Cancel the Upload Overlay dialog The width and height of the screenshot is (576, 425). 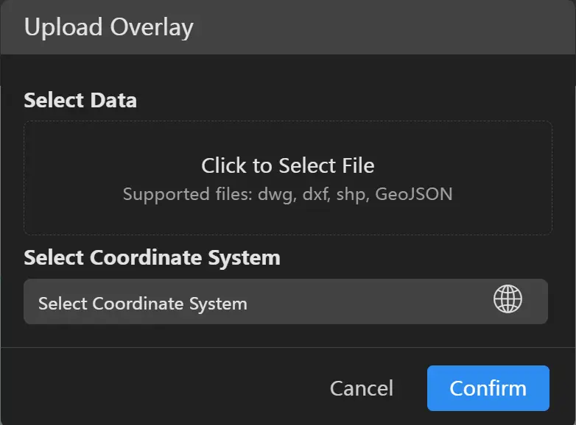tap(361, 388)
